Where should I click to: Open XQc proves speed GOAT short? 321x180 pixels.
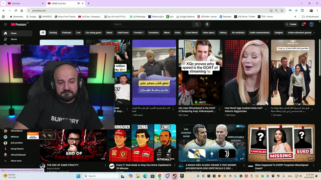(200, 72)
